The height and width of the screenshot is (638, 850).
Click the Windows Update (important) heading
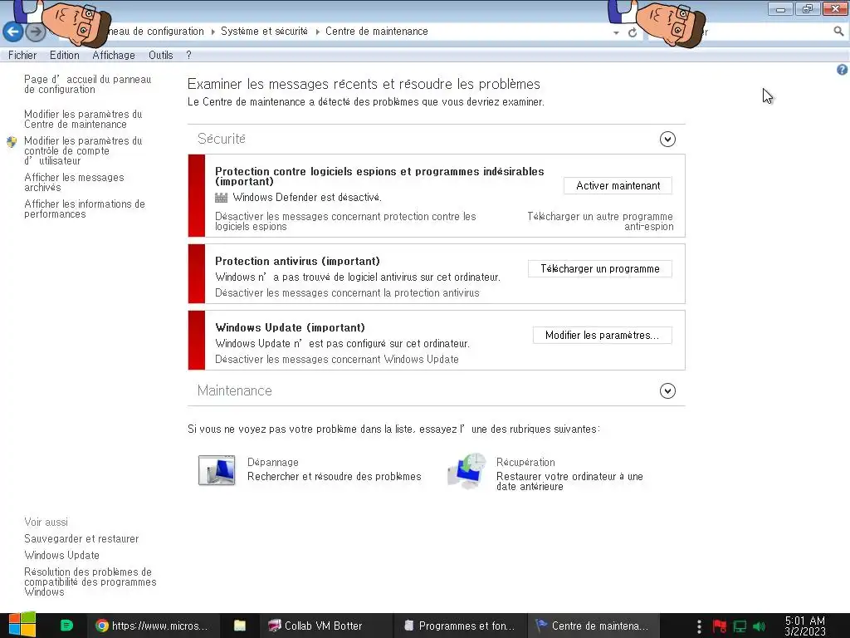tap(290, 327)
